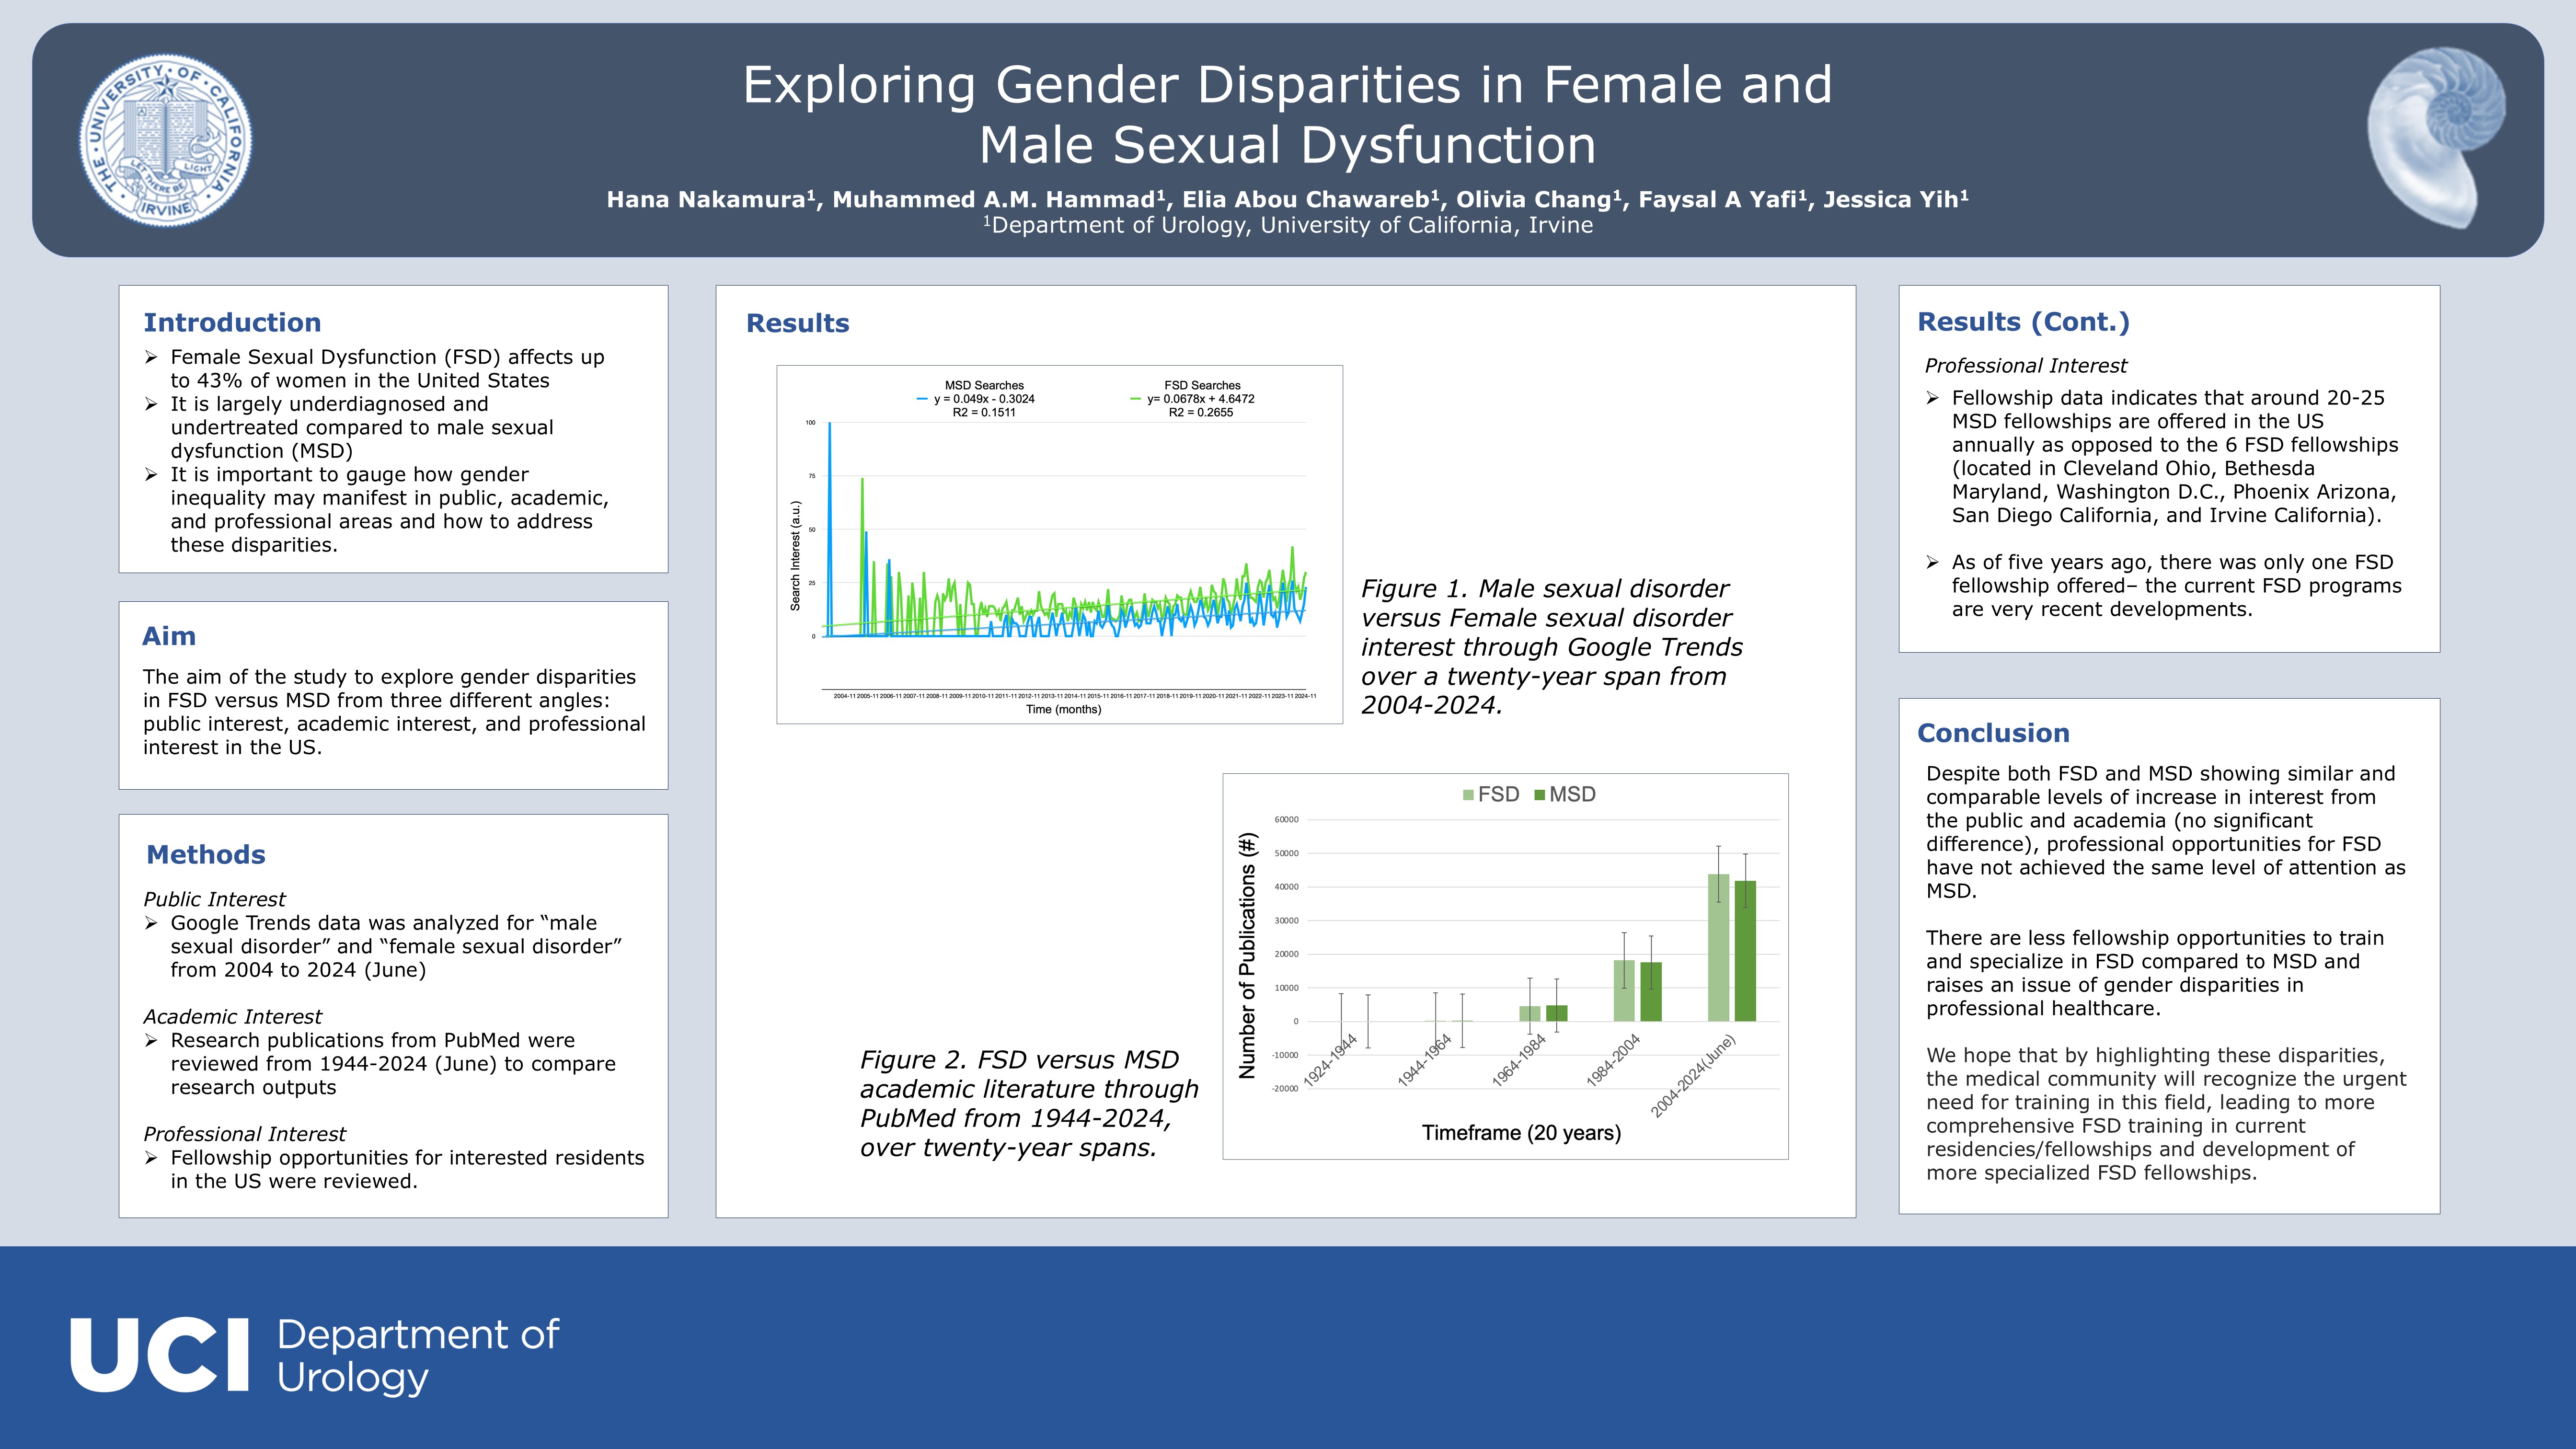Click the Department of Urology affiliation line
Screen dimensions: 2576x1449
(x=1287, y=226)
